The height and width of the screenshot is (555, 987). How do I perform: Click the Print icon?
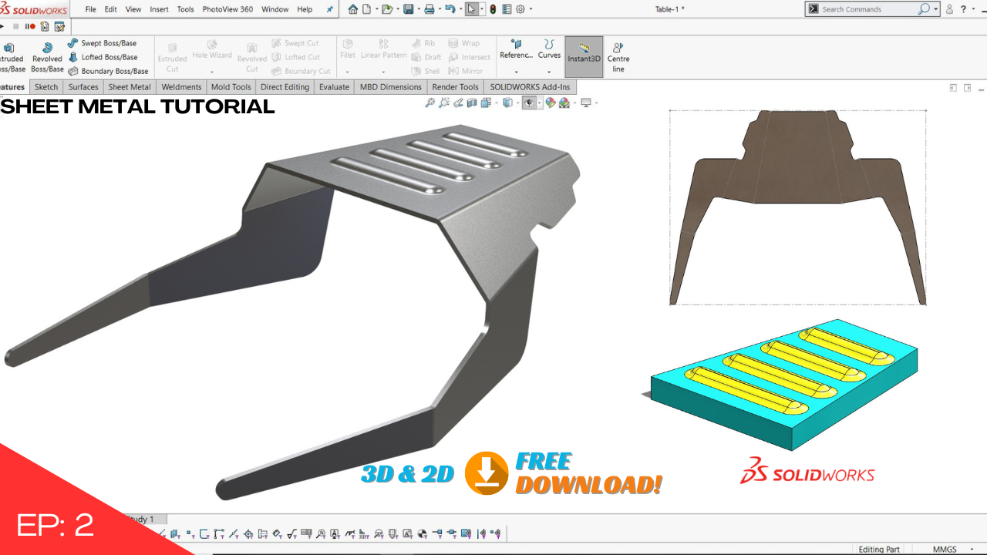pyautogui.click(x=429, y=9)
